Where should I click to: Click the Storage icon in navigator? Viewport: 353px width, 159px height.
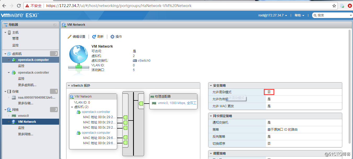click(x=9, y=92)
